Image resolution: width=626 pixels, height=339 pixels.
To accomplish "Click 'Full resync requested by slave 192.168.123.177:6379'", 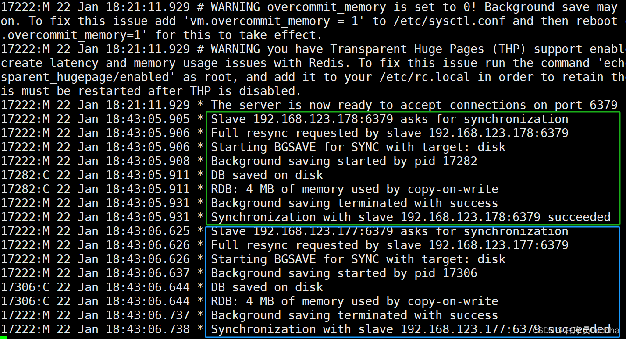I will tap(390, 245).
